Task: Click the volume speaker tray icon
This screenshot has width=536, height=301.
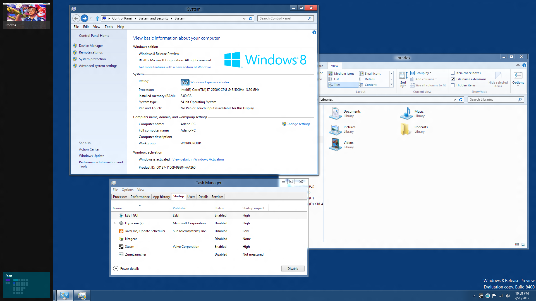Action: pyautogui.click(x=508, y=296)
